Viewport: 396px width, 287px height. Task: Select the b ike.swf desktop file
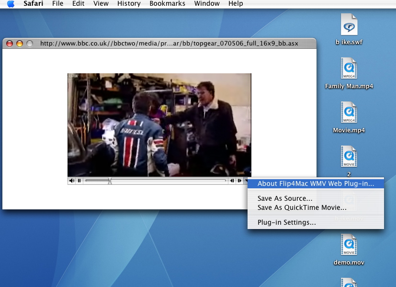coord(349,29)
